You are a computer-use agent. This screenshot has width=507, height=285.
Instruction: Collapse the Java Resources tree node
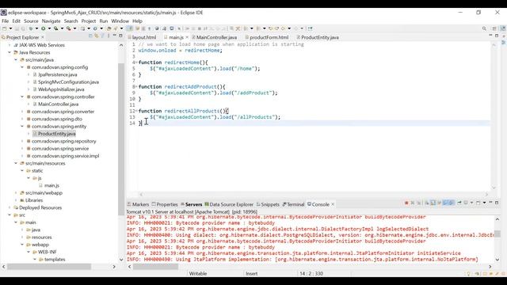(x=10, y=52)
